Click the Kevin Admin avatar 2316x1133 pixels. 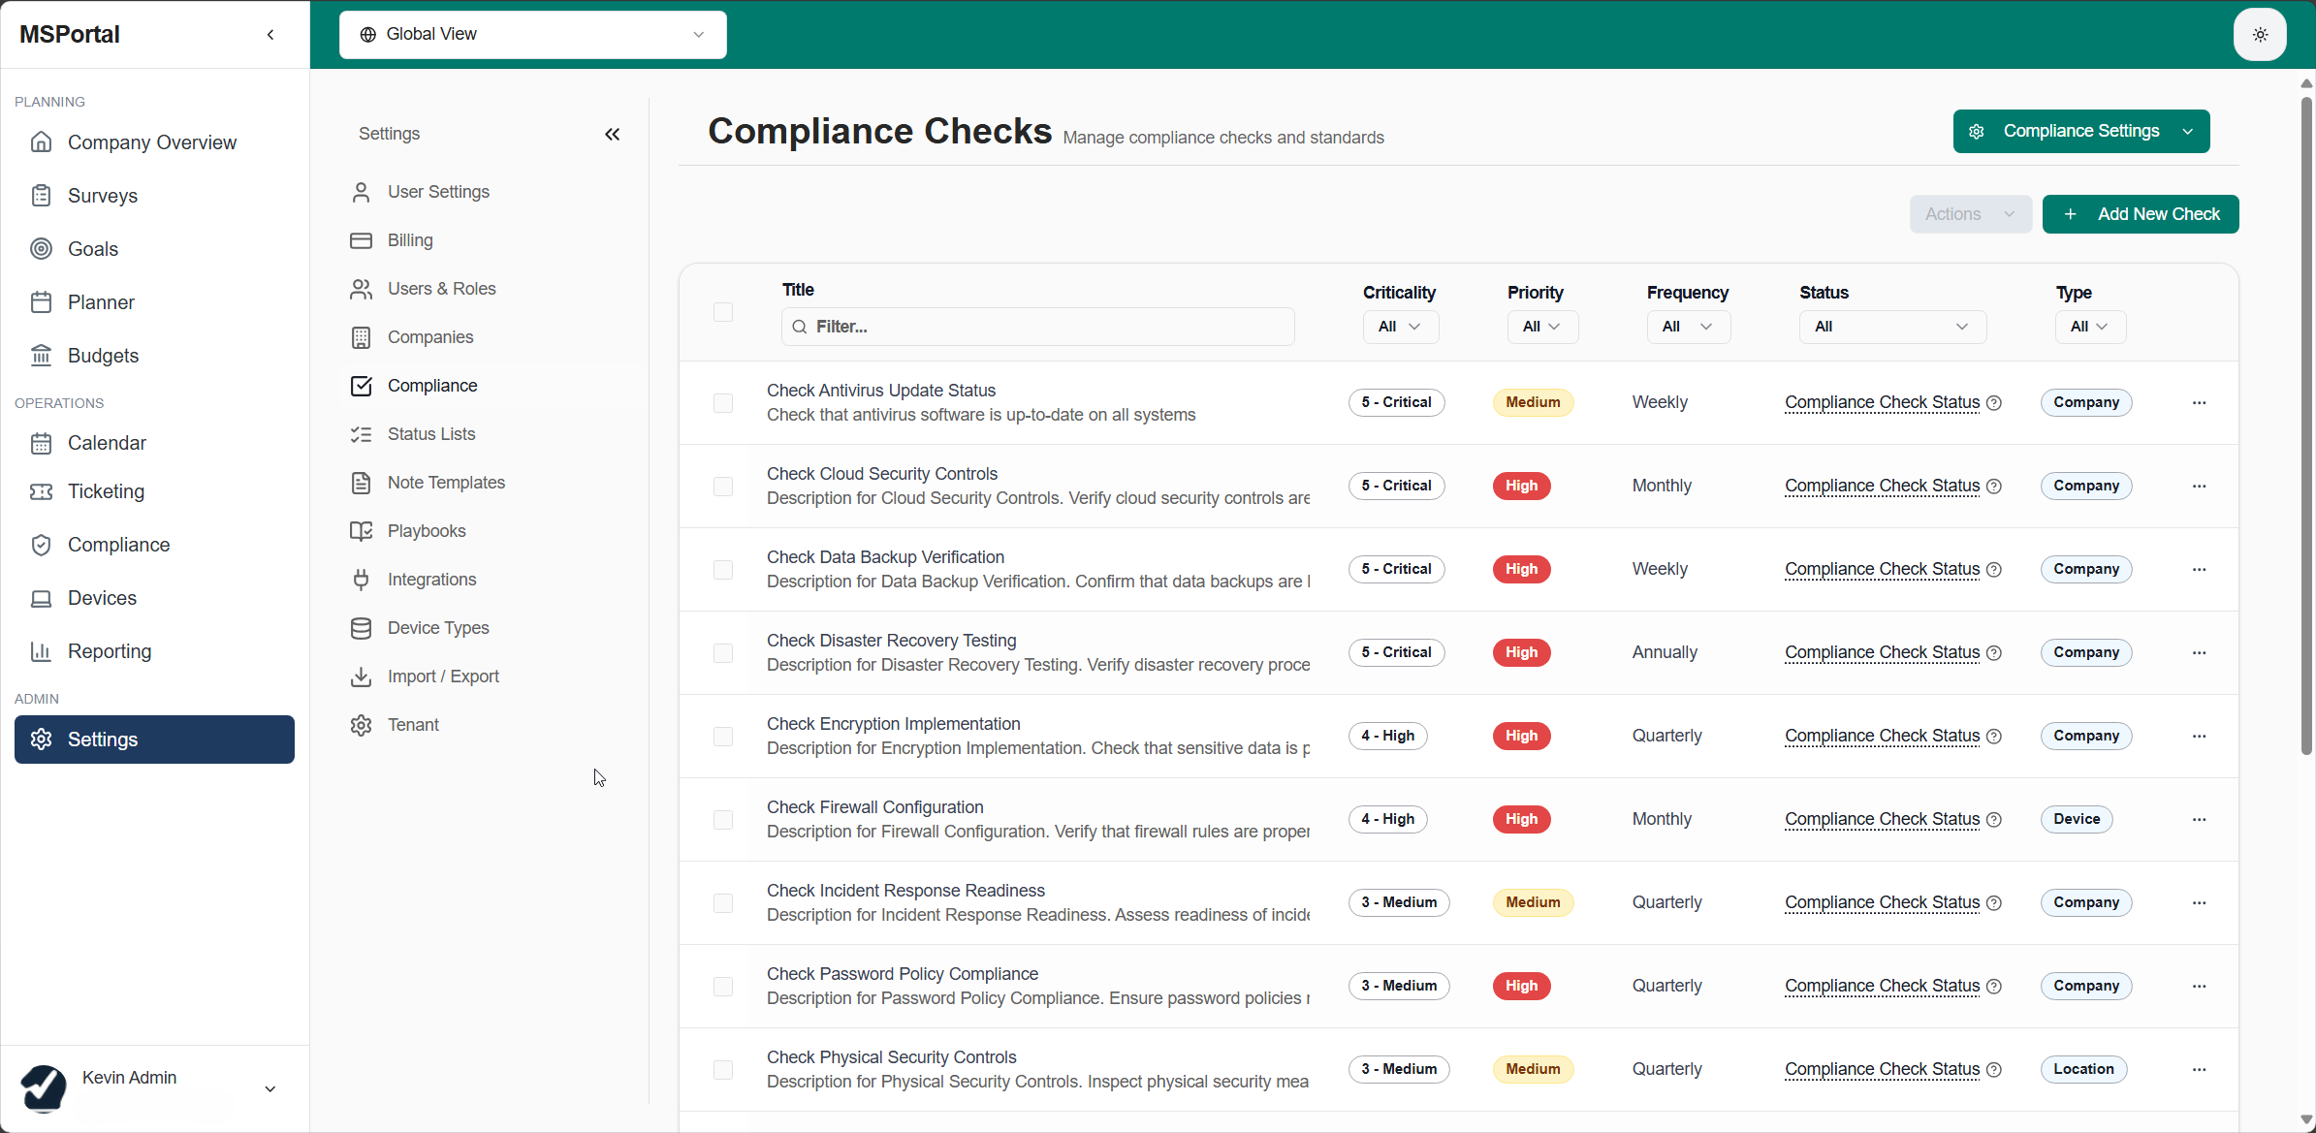pos(44,1087)
